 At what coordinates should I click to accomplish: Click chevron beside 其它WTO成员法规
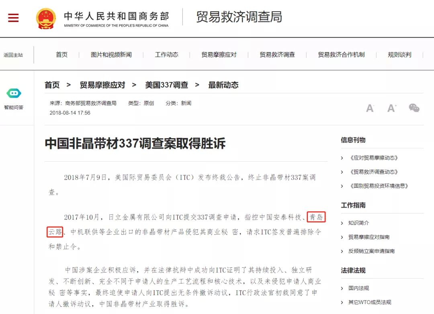[342, 303]
